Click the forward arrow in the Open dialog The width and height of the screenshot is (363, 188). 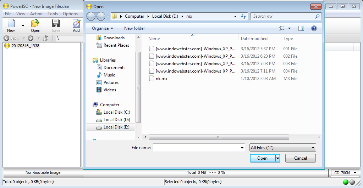101,16
